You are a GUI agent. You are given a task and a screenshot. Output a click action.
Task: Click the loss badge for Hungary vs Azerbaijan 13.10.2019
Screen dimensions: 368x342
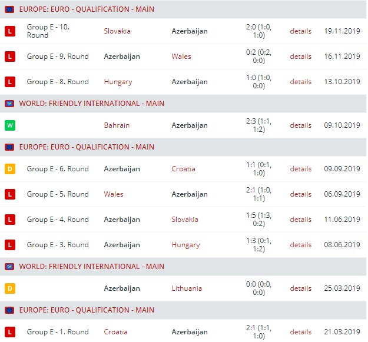tap(9, 82)
